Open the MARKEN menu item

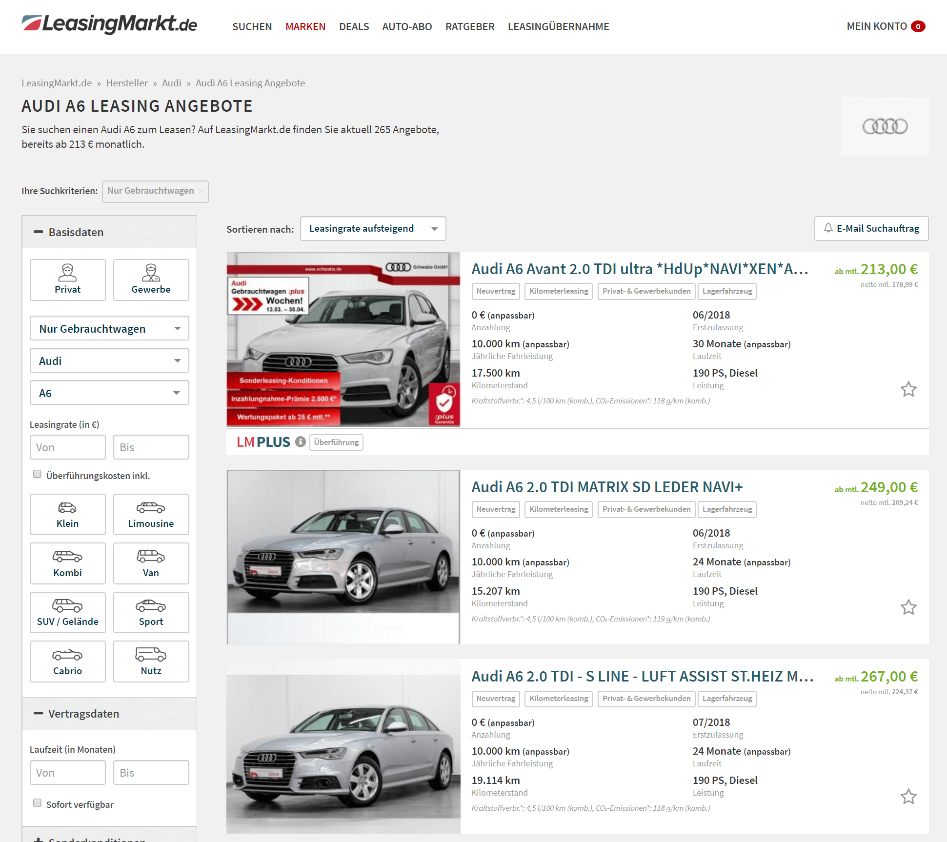click(x=305, y=26)
